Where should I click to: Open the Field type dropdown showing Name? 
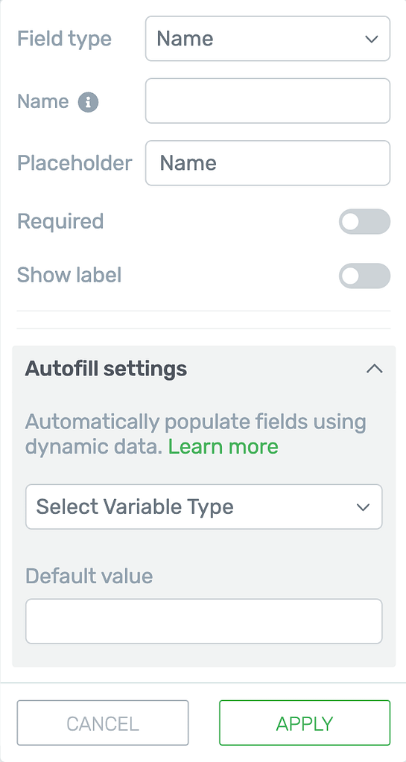268,39
